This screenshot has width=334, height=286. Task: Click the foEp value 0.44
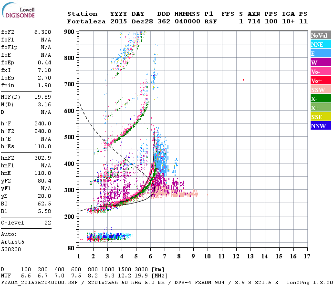tap(44, 62)
